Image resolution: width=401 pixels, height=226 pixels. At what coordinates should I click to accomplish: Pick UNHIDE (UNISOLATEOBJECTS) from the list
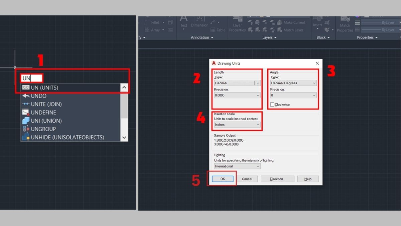(71, 137)
